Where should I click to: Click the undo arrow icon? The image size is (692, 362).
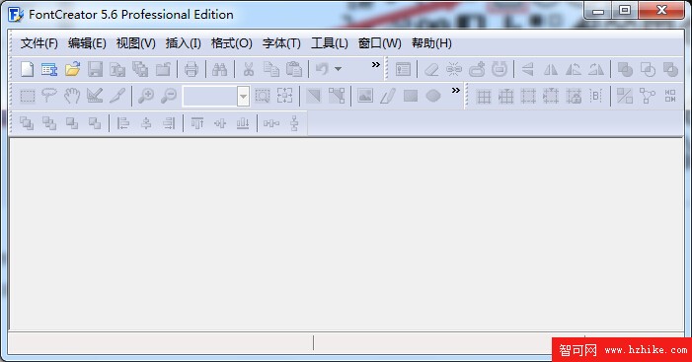click(322, 69)
